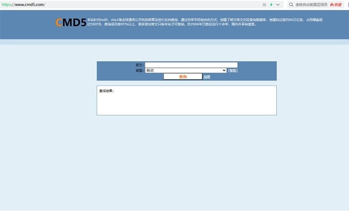Viewport: 349px width, 211px height.
Task: Click the grid extension icon in address bar
Action: coord(264,5)
